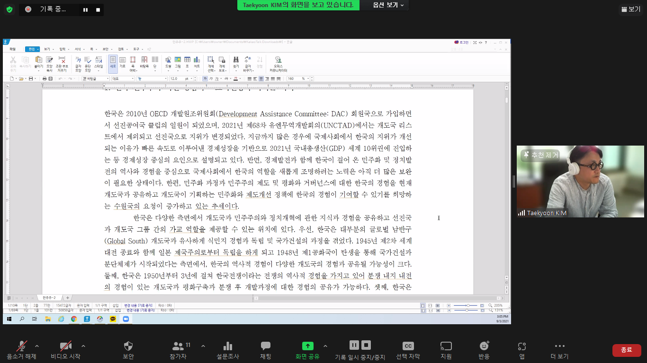This screenshot has width=647, height=363.
Task: Toggle underline (가) formatting button
Action: click(216, 78)
